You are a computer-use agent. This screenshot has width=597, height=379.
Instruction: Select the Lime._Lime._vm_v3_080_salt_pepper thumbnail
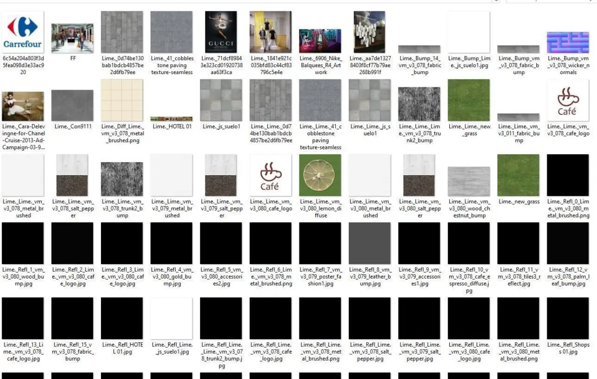click(419, 175)
